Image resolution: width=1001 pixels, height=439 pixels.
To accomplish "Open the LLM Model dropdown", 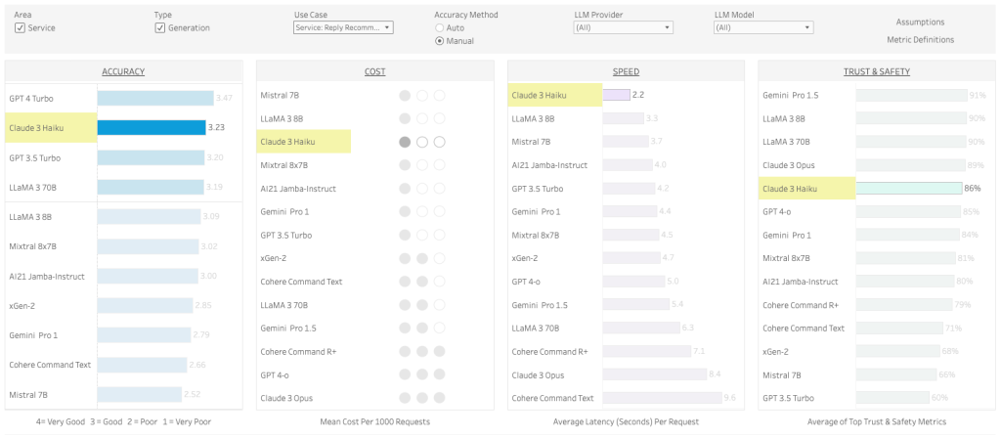I will tap(763, 28).
